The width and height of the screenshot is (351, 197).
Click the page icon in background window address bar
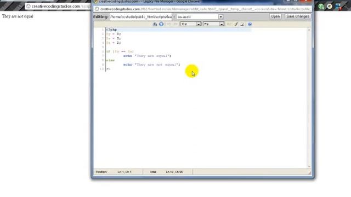click(29, 6)
